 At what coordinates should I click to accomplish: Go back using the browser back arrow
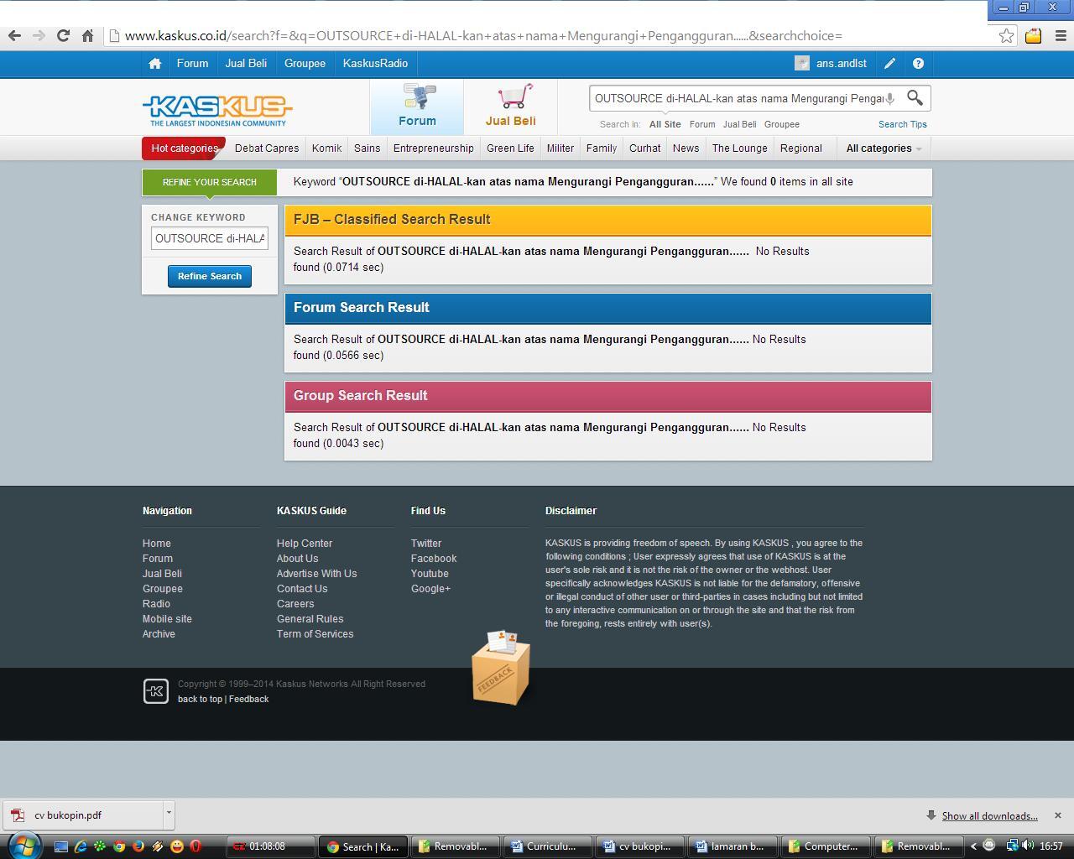14,35
